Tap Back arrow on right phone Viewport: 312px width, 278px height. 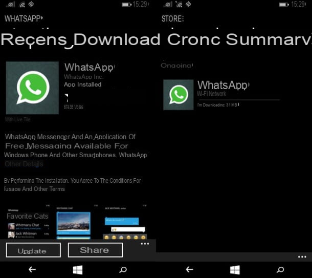coord(189,270)
